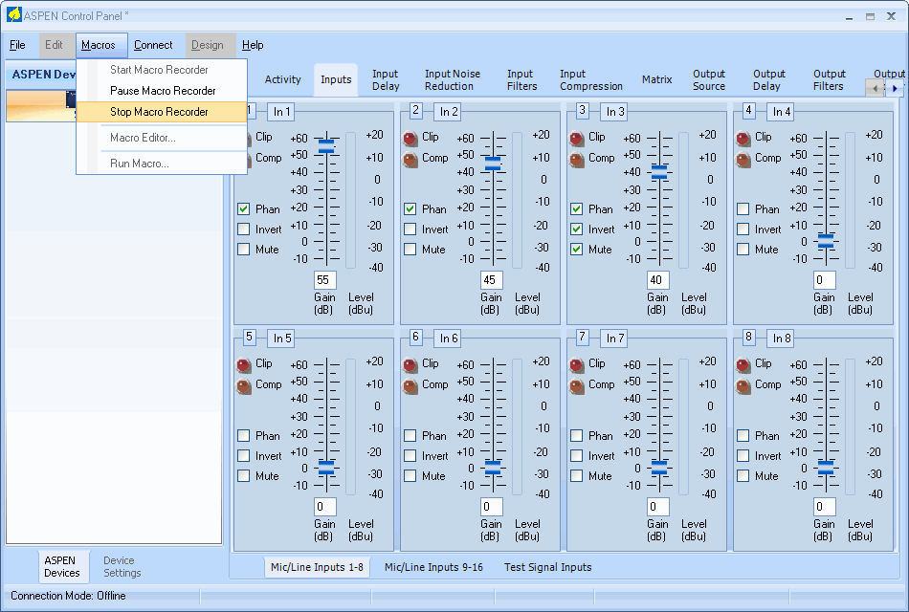This screenshot has width=909, height=612.
Task: Switch to Input Compression tab
Action: coord(590,80)
